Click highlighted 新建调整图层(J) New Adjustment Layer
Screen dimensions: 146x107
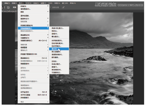[x=33, y=28]
